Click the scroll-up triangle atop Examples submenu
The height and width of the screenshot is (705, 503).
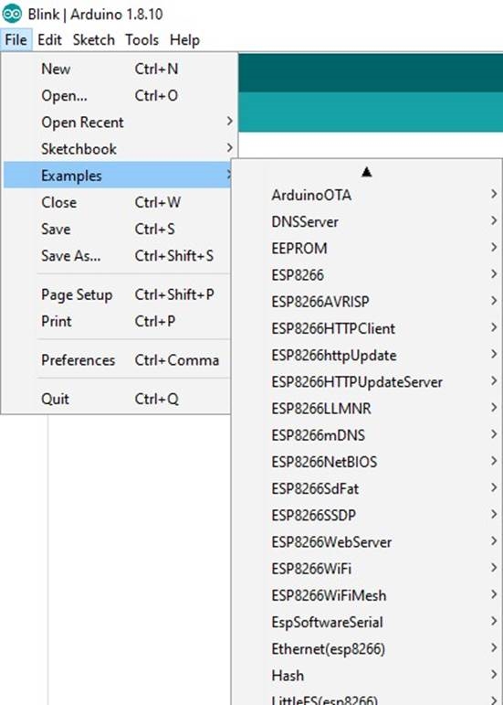(x=367, y=172)
